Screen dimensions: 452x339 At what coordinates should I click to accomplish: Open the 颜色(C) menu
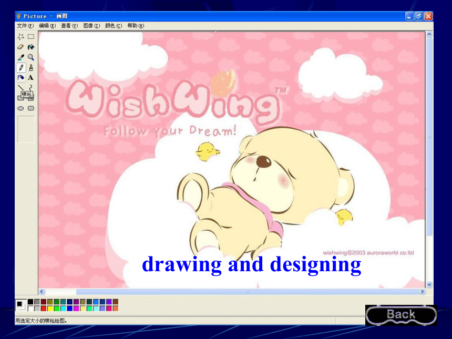[114, 26]
